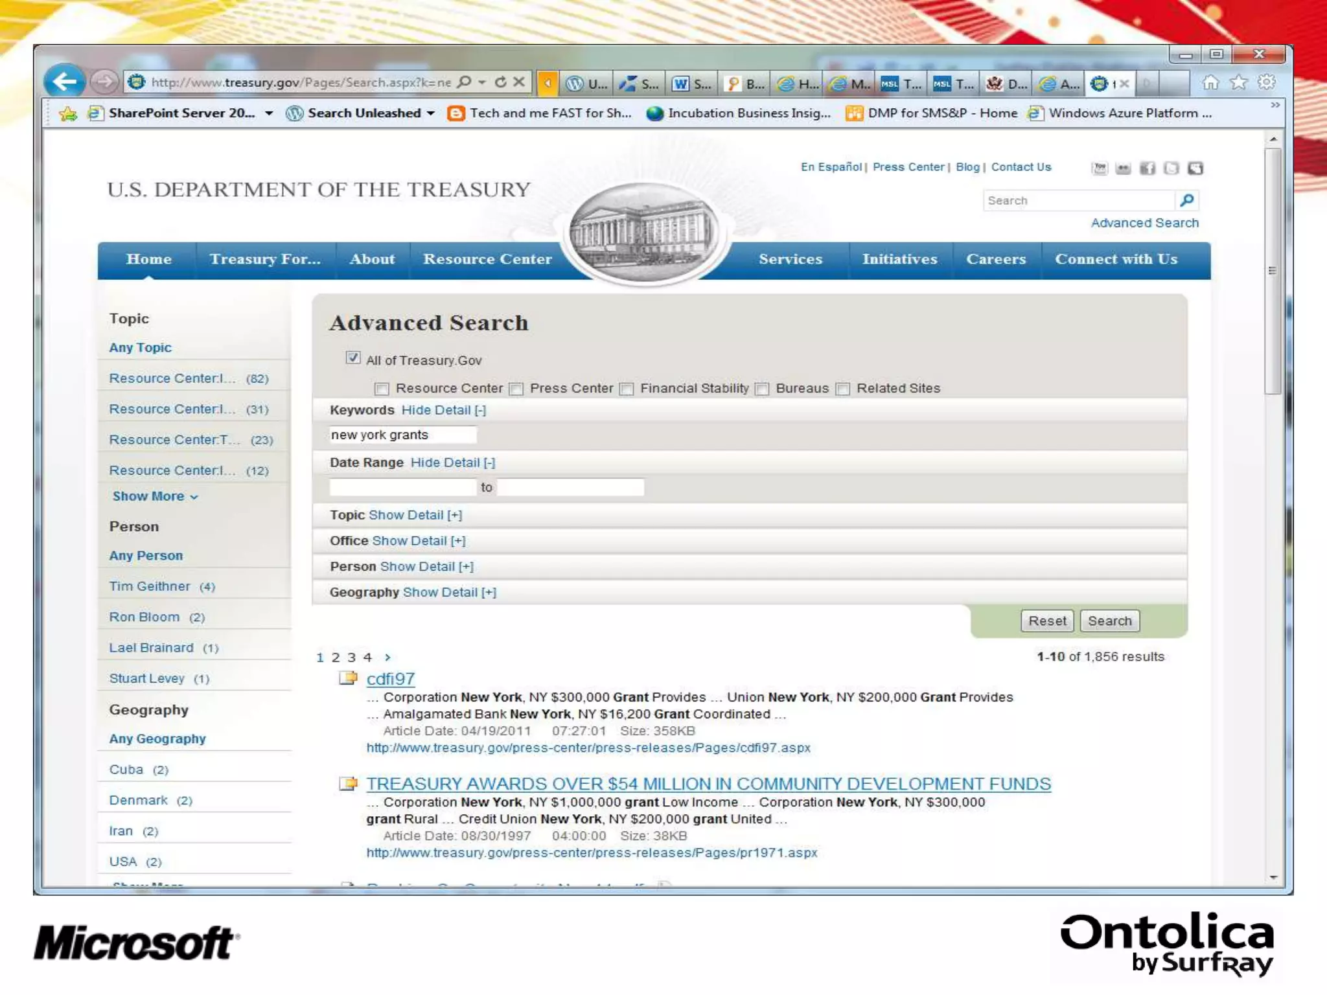This screenshot has height=995, width=1327.
Task: Check the Press Center scope checkbox
Action: 516,389
